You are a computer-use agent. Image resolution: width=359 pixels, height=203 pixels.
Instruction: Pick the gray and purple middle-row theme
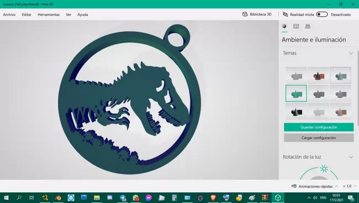341,93
